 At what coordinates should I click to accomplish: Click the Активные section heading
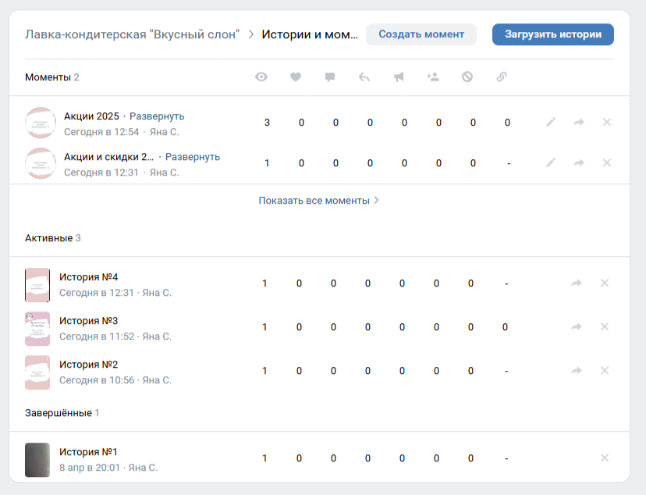(x=48, y=238)
